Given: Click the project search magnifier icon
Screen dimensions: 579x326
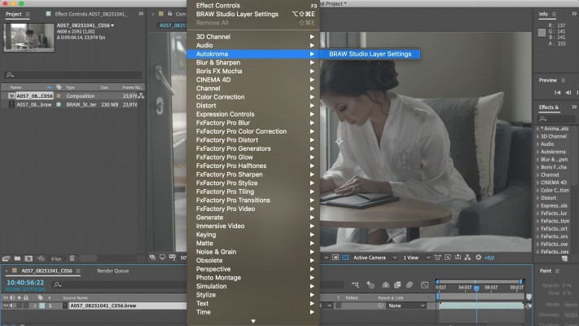Looking at the screenshot, I should click(9, 75).
